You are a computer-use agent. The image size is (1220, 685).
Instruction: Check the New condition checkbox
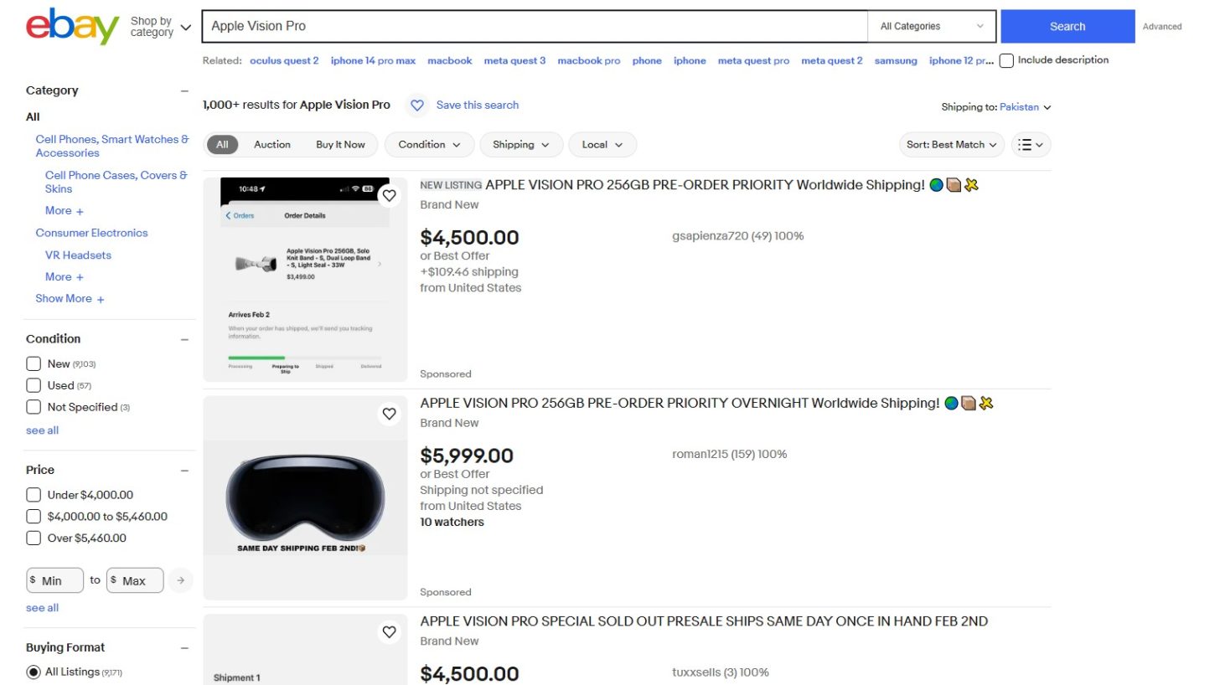[x=34, y=363]
